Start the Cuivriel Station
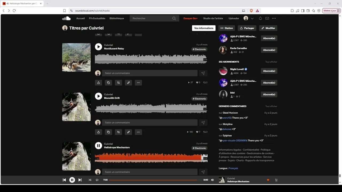 tap(227, 28)
